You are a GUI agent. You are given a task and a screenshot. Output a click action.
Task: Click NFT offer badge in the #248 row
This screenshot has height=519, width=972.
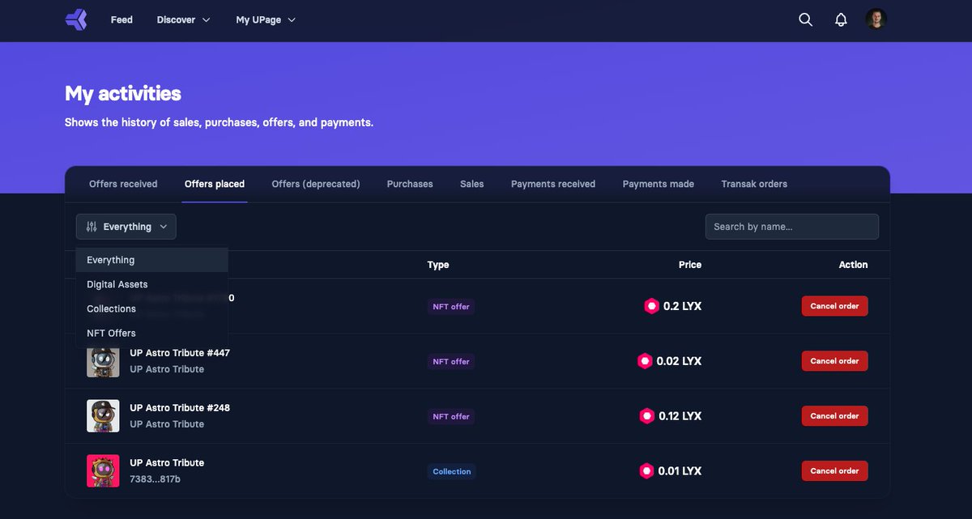[x=451, y=417]
